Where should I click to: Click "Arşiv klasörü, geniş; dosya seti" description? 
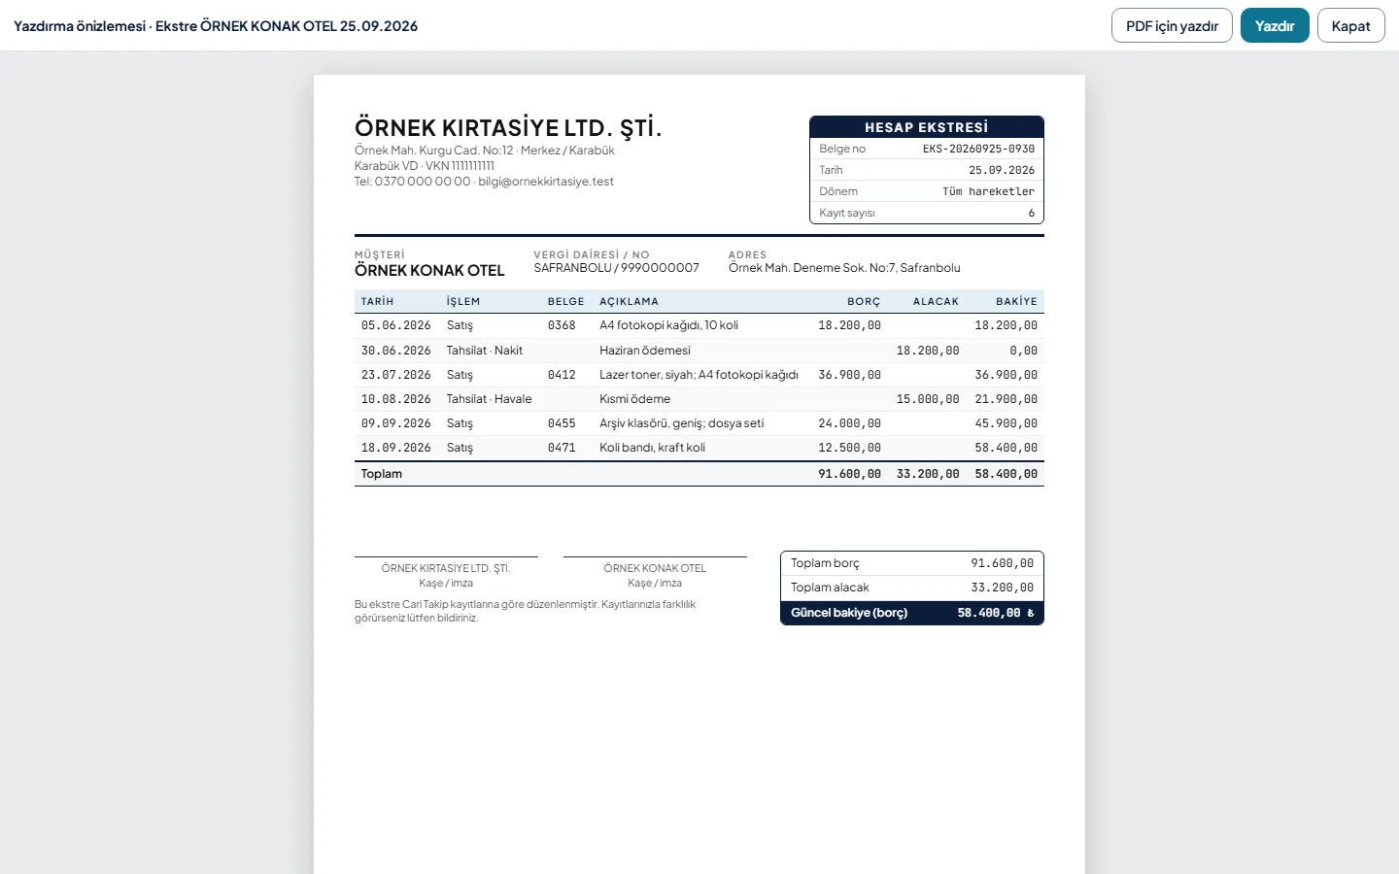coord(681,423)
